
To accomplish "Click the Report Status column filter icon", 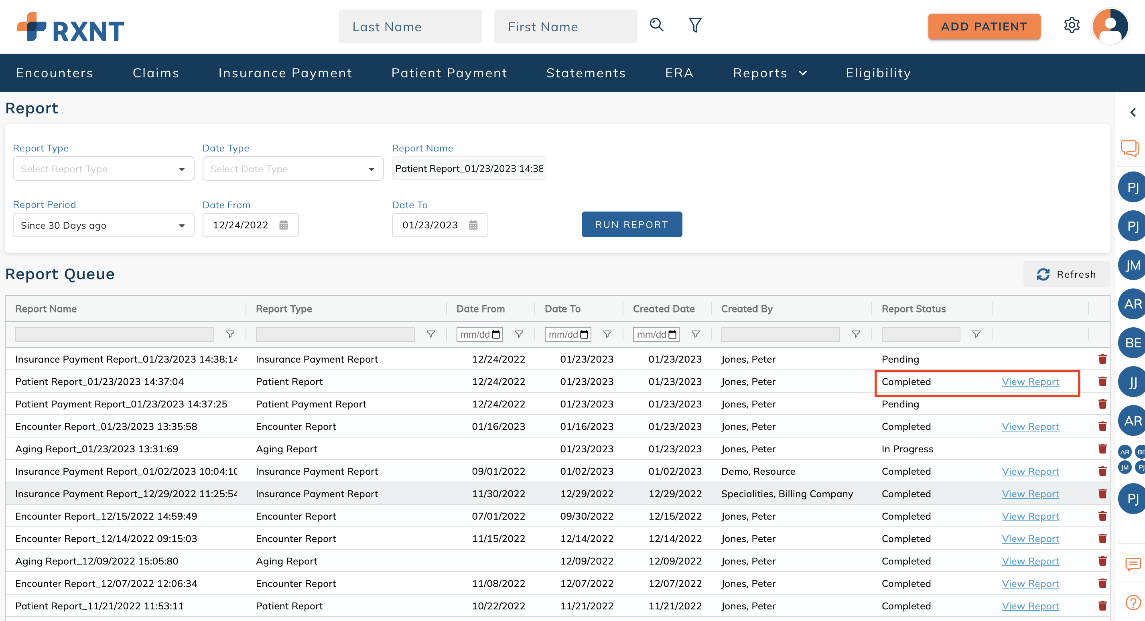I will point(976,334).
